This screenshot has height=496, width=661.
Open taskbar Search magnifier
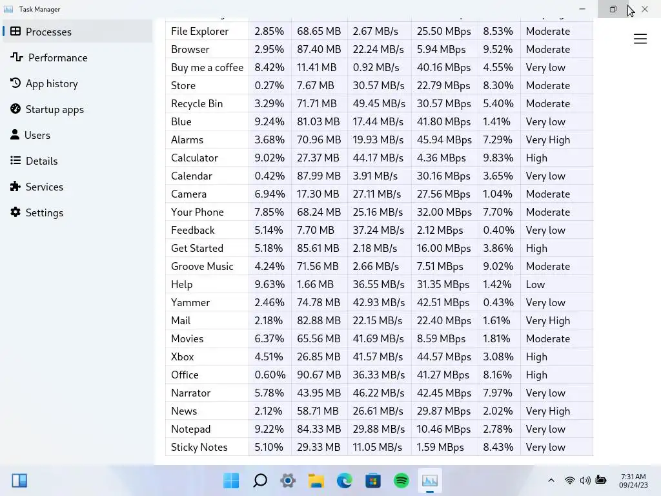tap(260, 480)
